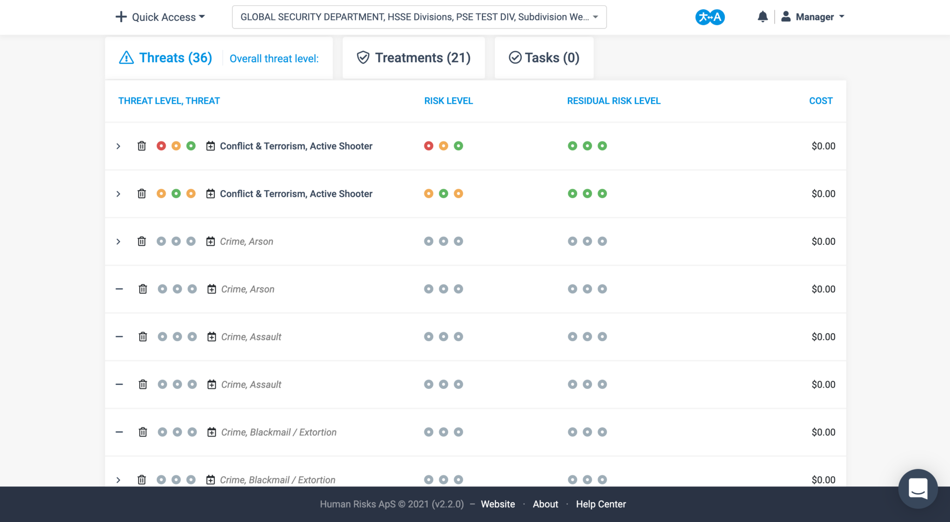Click calendar icon for second Active Shooter row
The height and width of the screenshot is (522, 950).
pyautogui.click(x=211, y=194)
